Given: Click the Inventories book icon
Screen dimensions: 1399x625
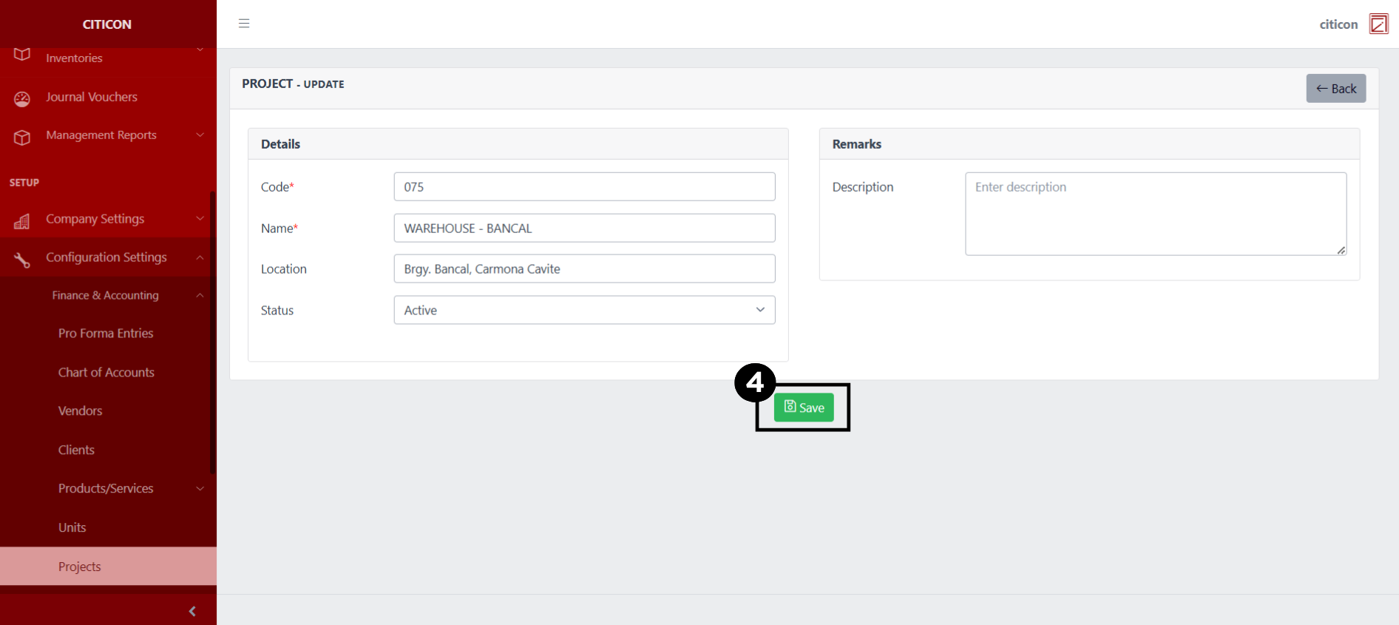Looking at the screenshot, I should click(22, 56).
